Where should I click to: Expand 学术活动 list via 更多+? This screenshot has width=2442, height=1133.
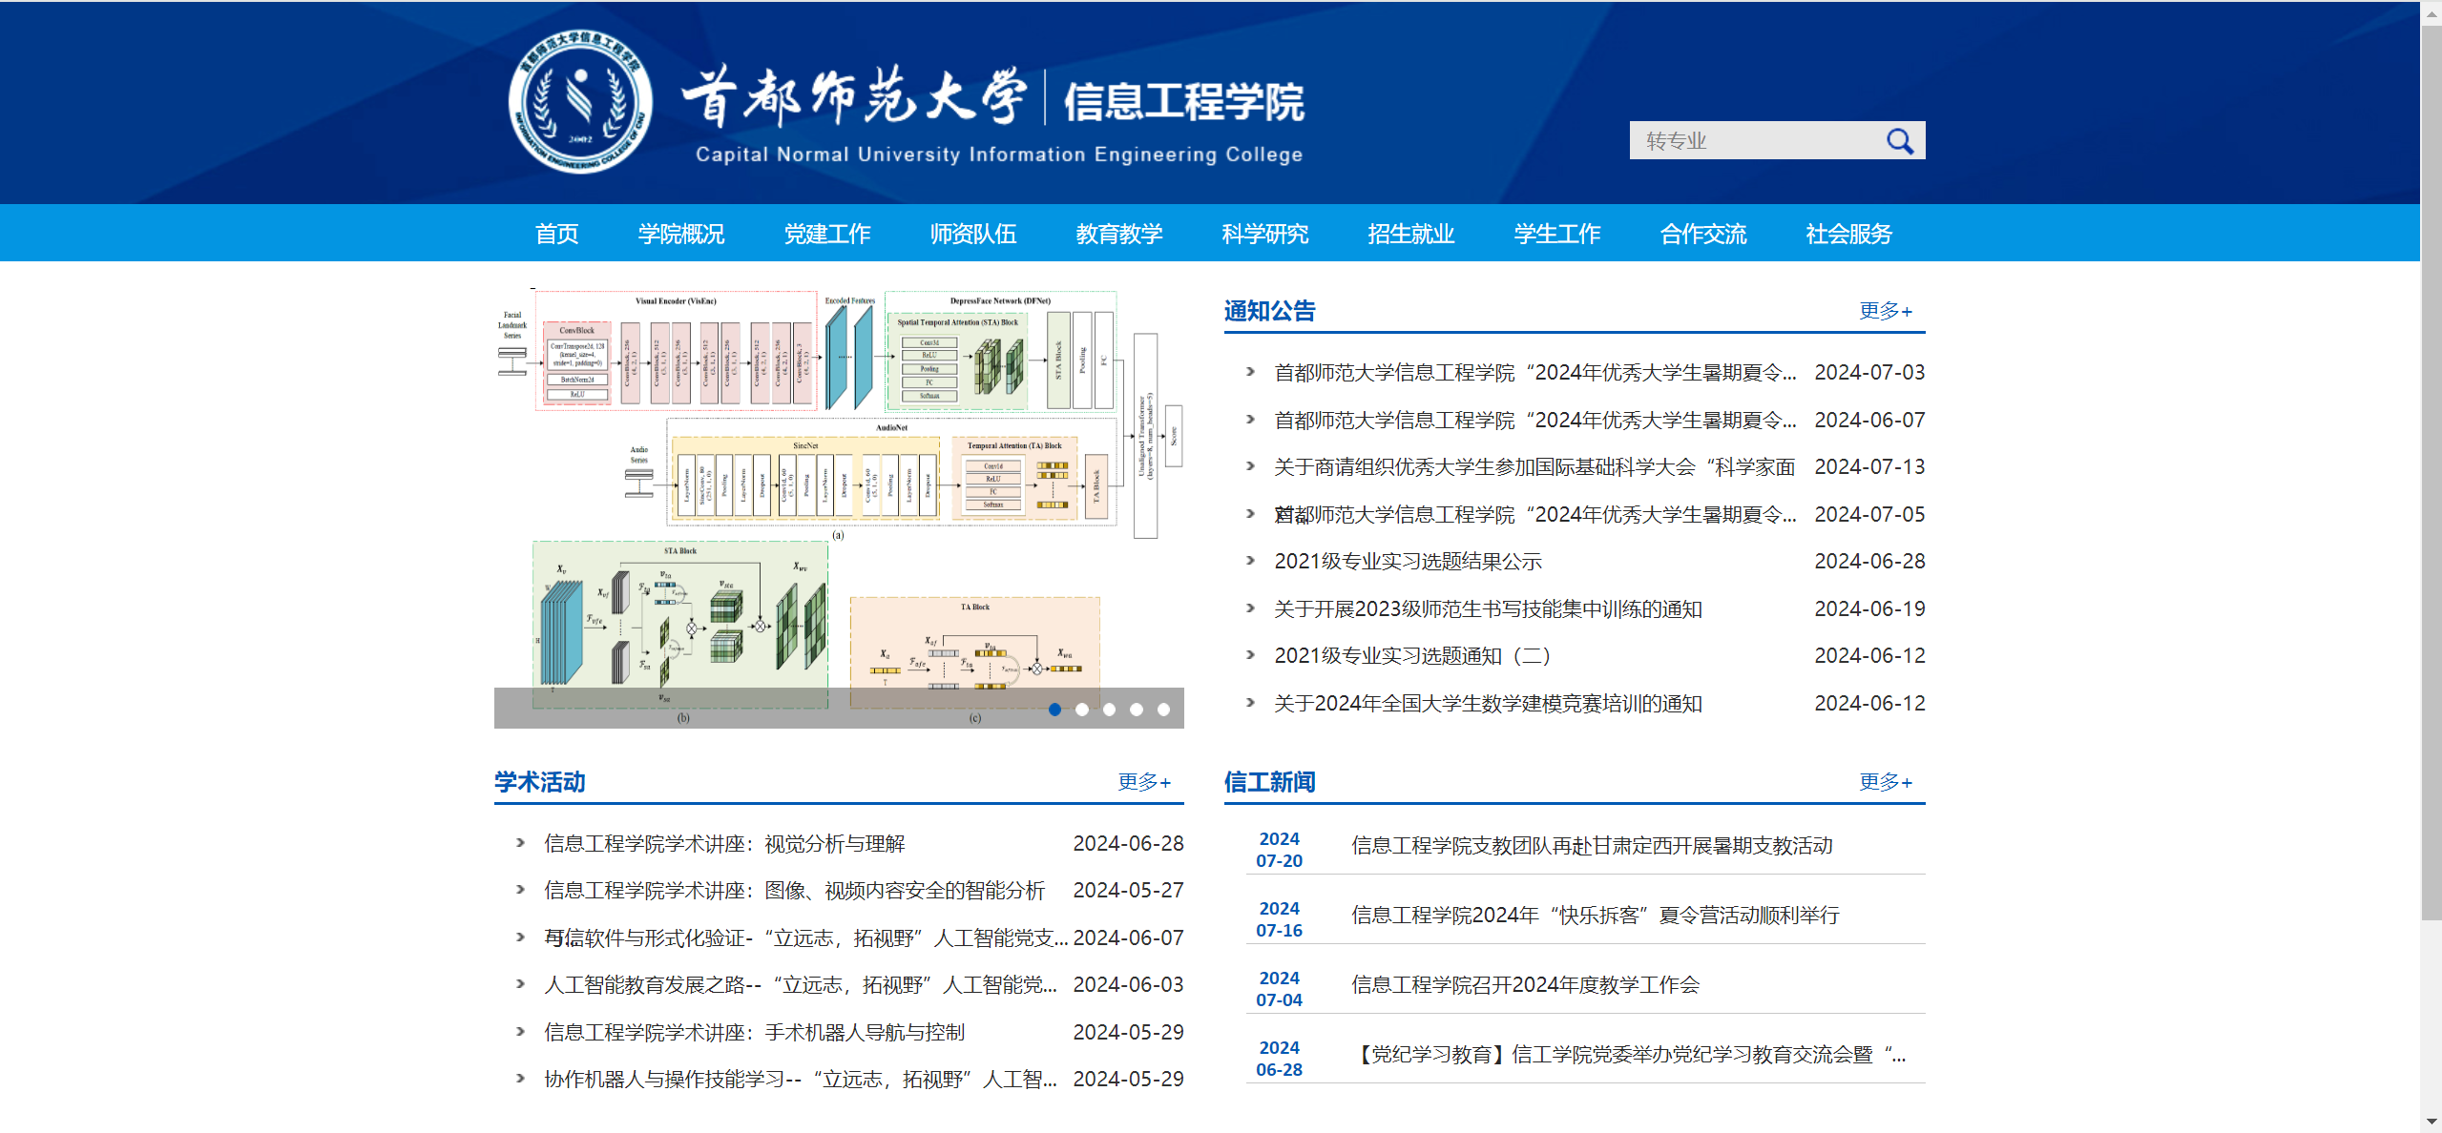(1143, 782)
